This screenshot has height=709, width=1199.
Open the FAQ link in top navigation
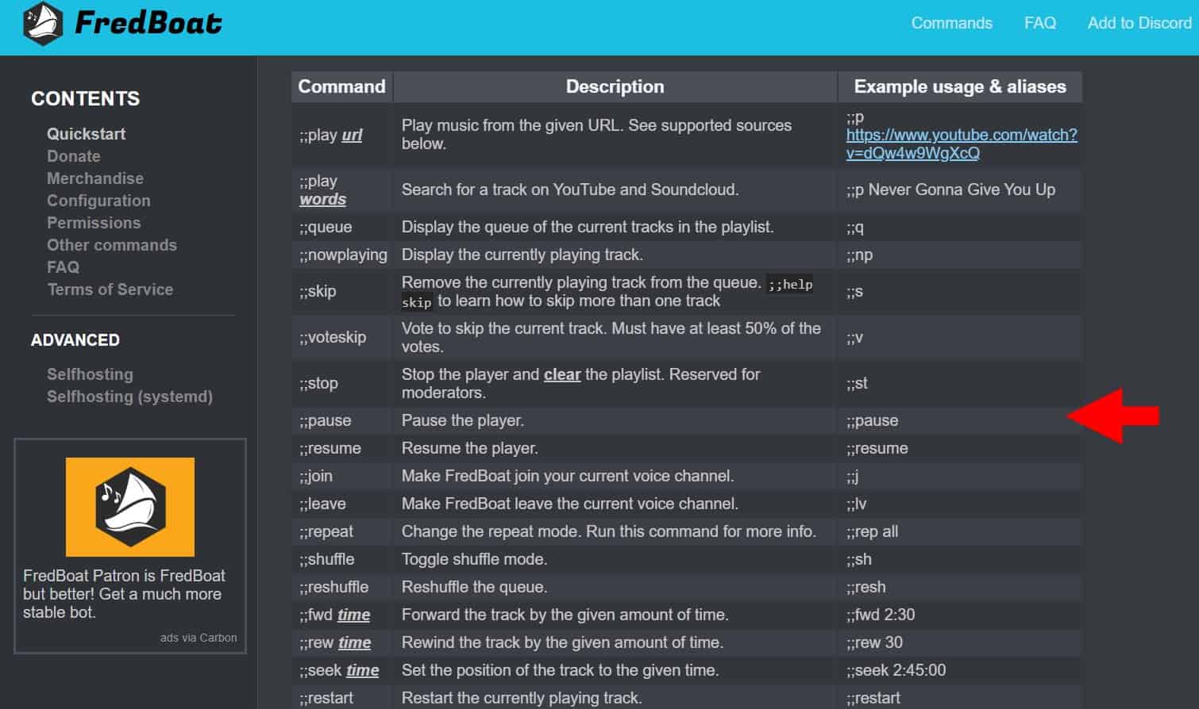(1039, 23)
